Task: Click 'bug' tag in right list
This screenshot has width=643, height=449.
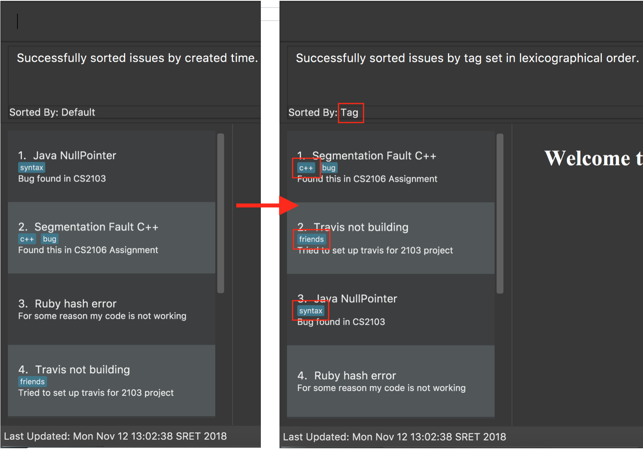Action: pyautogui.click(x=329, y=168)
